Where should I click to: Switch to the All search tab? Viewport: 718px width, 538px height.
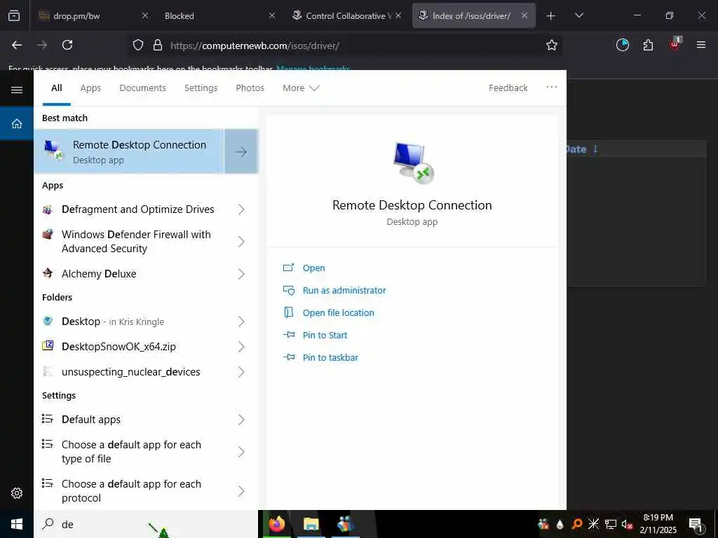click(57, 88)
